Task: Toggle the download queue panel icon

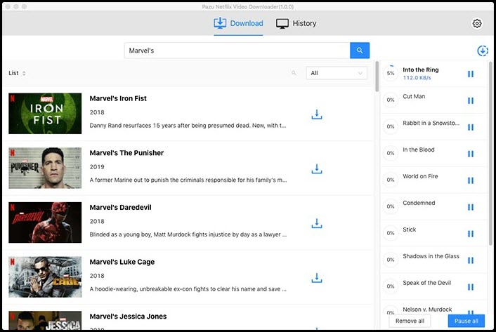Action: point(483,51)
